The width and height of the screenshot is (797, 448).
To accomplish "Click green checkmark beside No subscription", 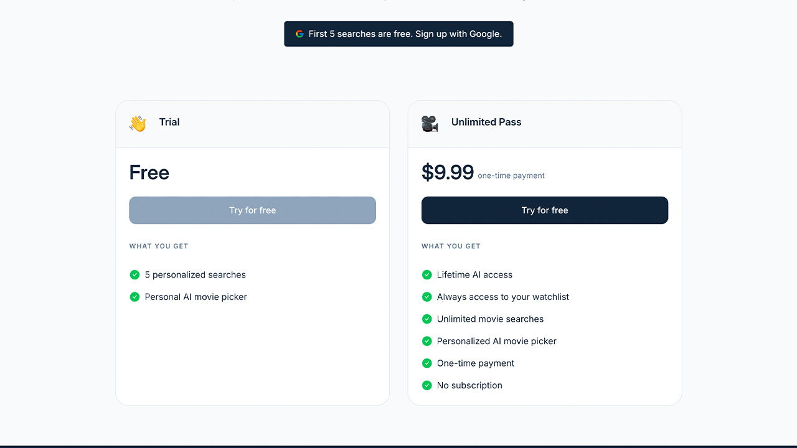I will (427, 385).
